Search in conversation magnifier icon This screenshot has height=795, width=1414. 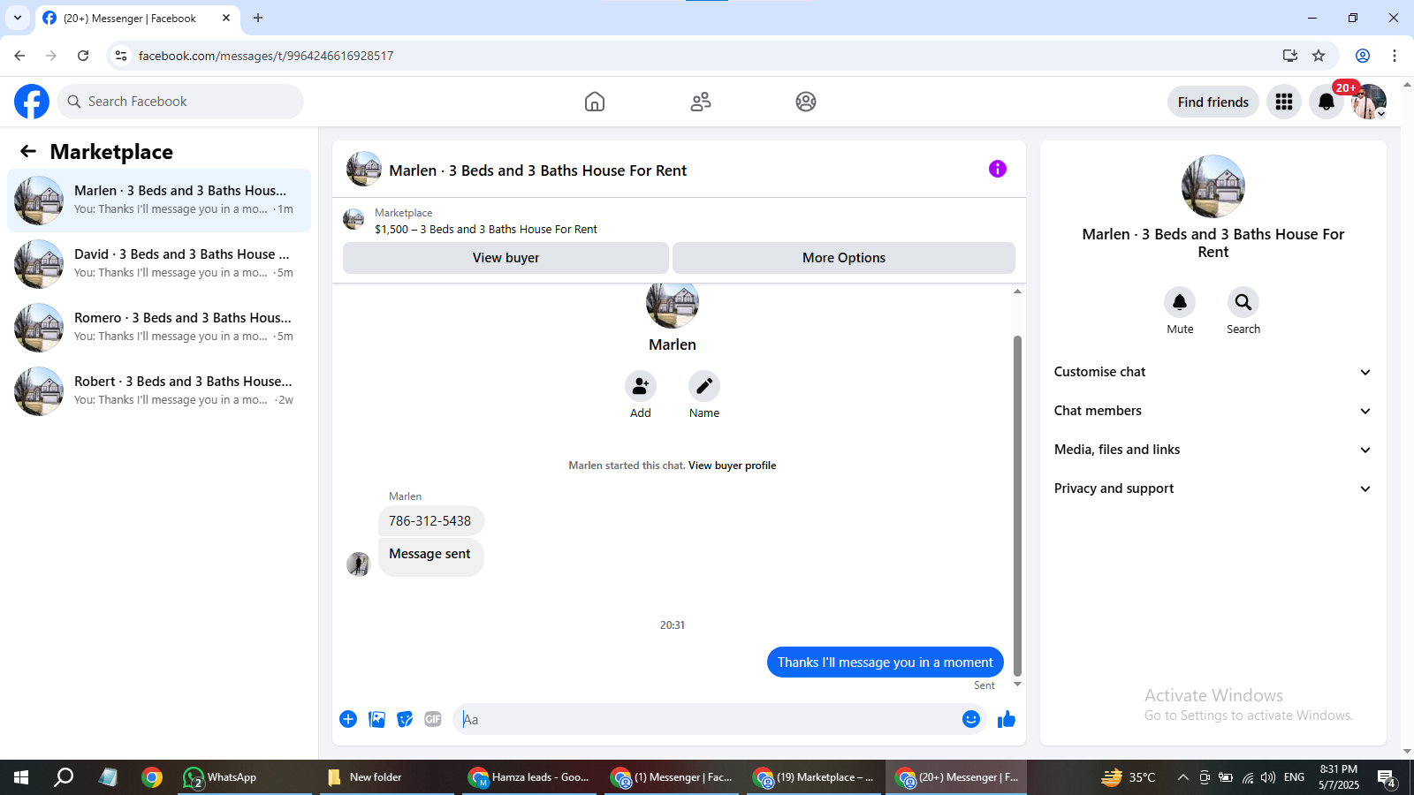click(1243, 302)
